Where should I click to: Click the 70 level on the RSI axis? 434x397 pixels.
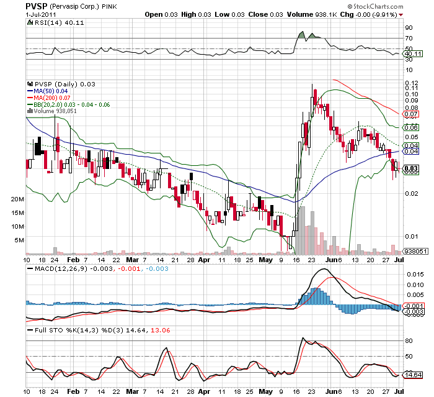click(x=409, y=38)
